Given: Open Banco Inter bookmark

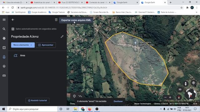Looking at the screenshot, I should (x=122, y=12).
